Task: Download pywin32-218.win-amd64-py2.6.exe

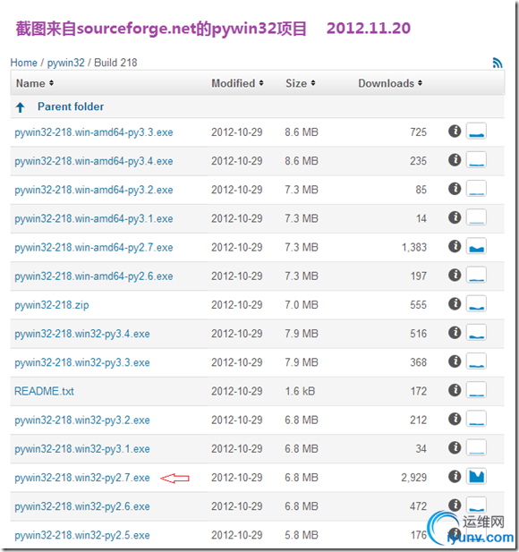Action: tap(94, 276)
